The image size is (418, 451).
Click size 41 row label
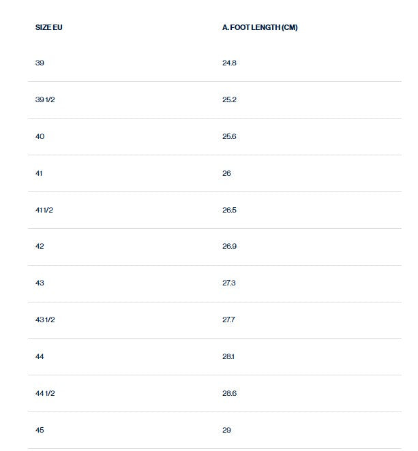(x=39, y=173)
